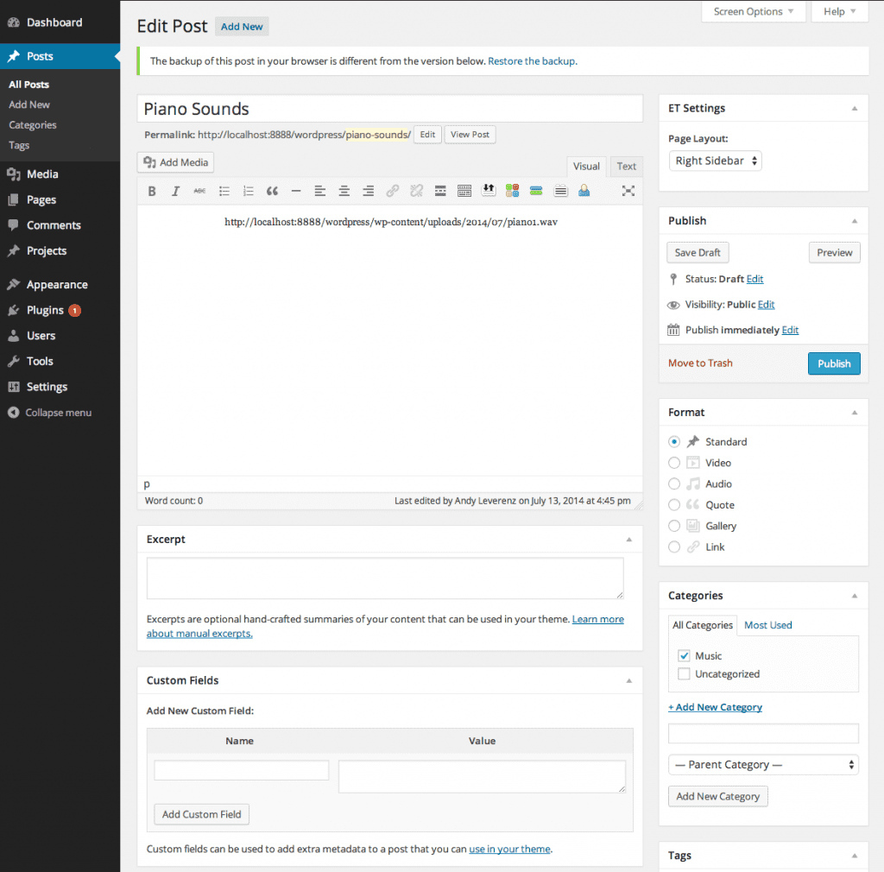The height and width of the screenshot is (872, 884).
Task: Check the Uncategorized category checkbox
Action: click(x=683, y=673)
